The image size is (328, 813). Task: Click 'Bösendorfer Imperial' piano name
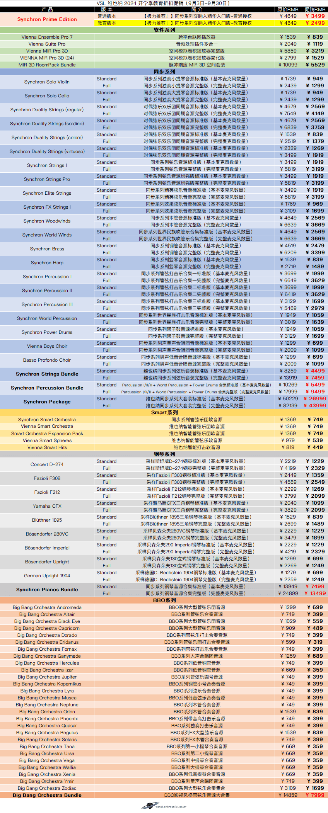pos(47,548)
